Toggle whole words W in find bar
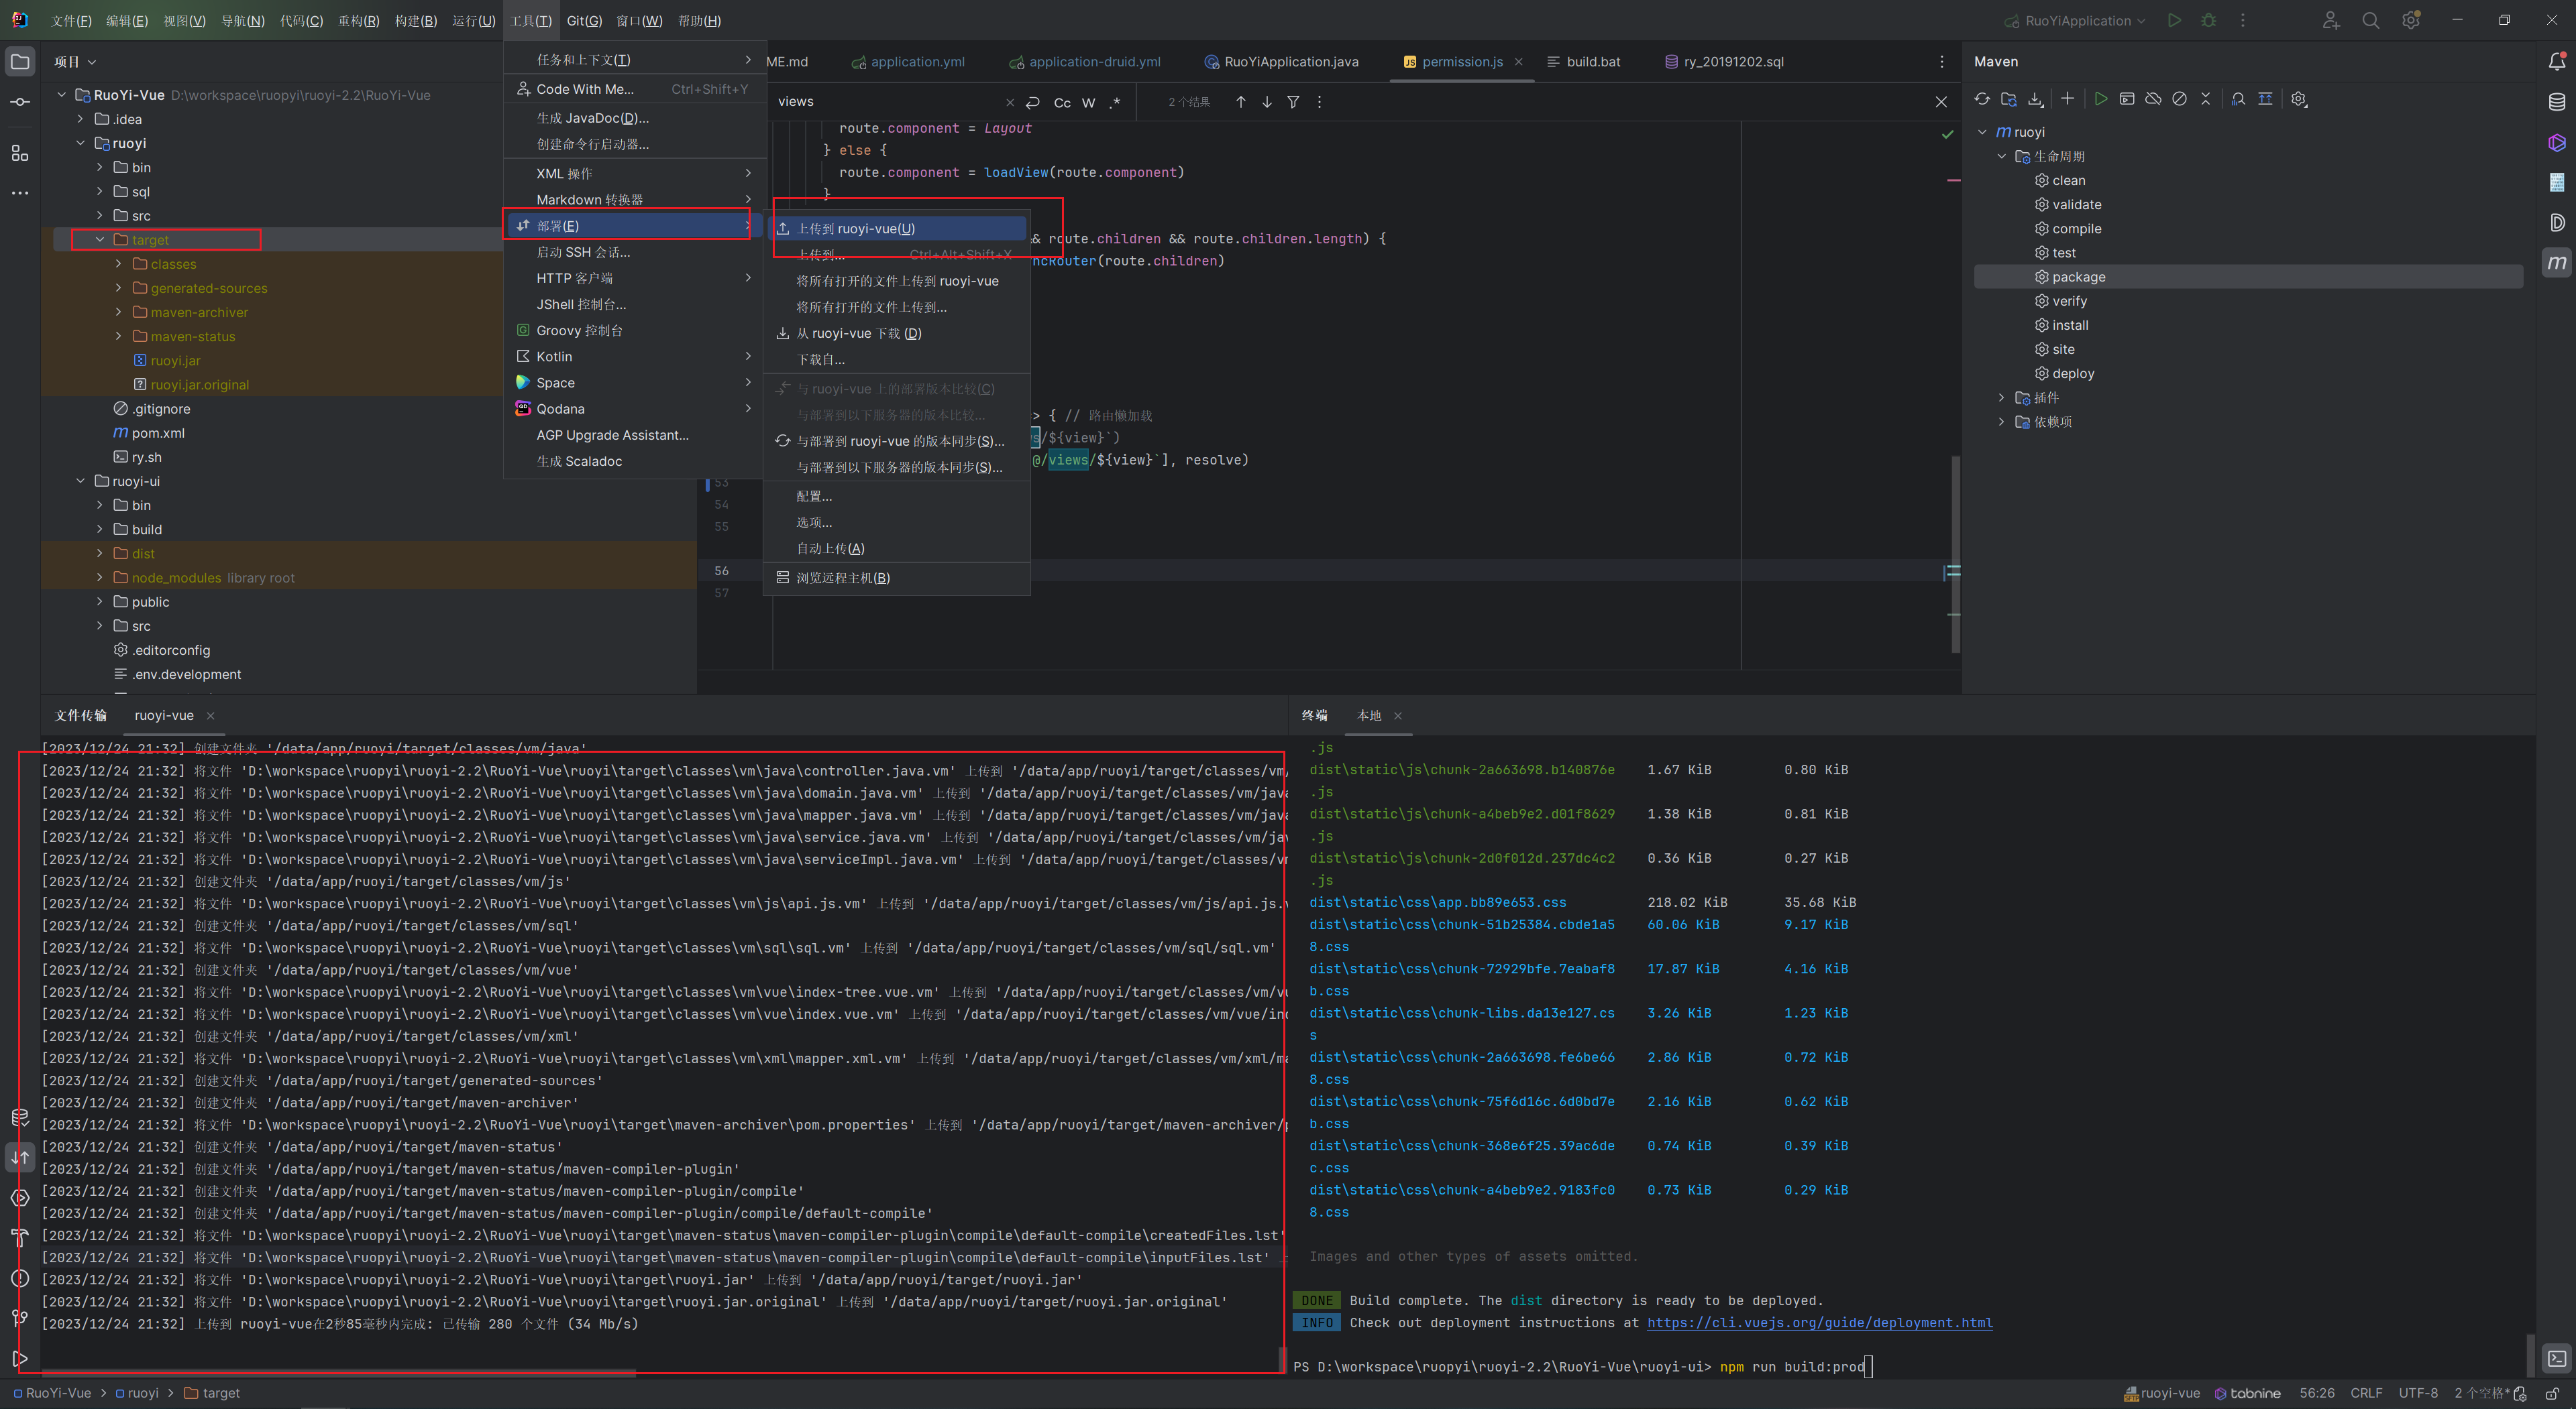The image size is (2576, 1409). tap(1088, 102)
